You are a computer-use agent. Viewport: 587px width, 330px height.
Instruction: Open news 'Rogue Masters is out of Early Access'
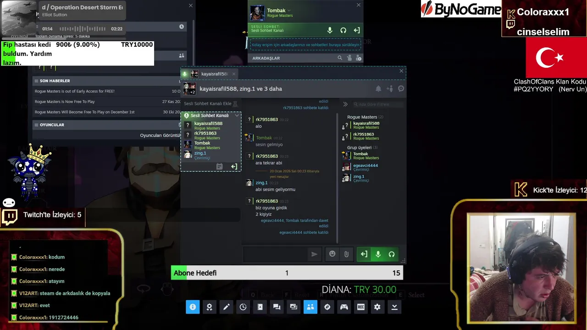tap(75, 91)
